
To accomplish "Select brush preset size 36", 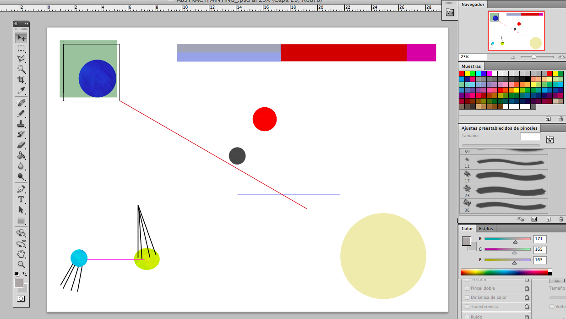I will [504, 206].
